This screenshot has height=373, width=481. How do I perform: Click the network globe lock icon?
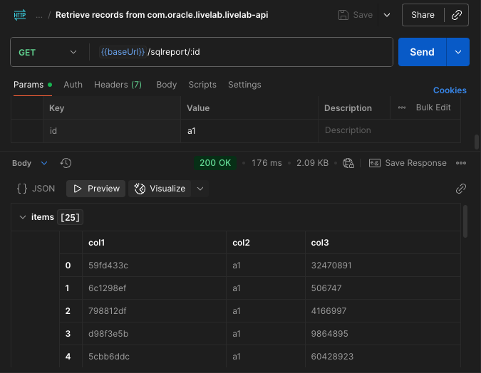click(x=348, y=163)
